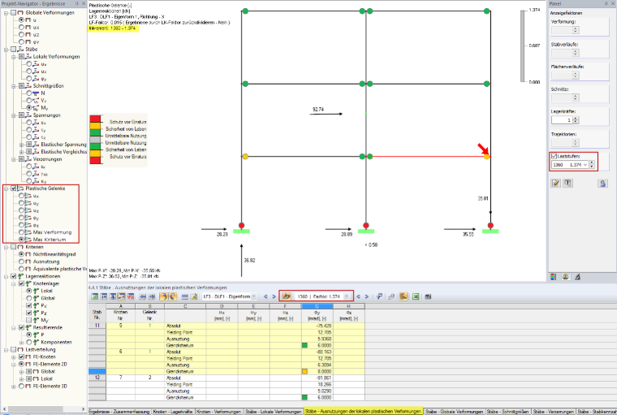Click the first green table toolbar icon

click(95, 296)
